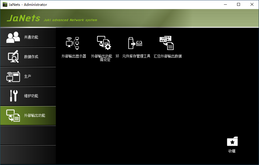The height and width of the screenshot is (165, 259).
Task: Open the 维护功能 section label
Action: 31,96
